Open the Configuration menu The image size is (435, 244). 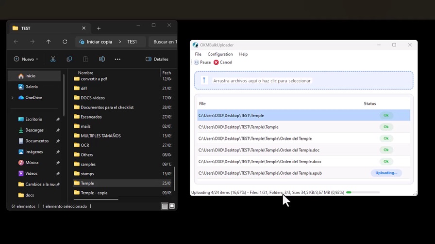tap(220, 54)
